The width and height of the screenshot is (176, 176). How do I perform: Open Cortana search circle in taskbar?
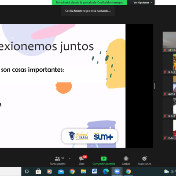tap(27, 171)
